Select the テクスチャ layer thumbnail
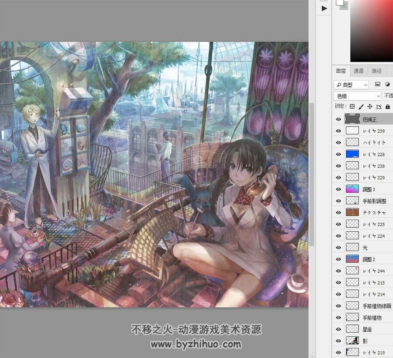Viewport: 393px width, 358px height. pos(352,212)
